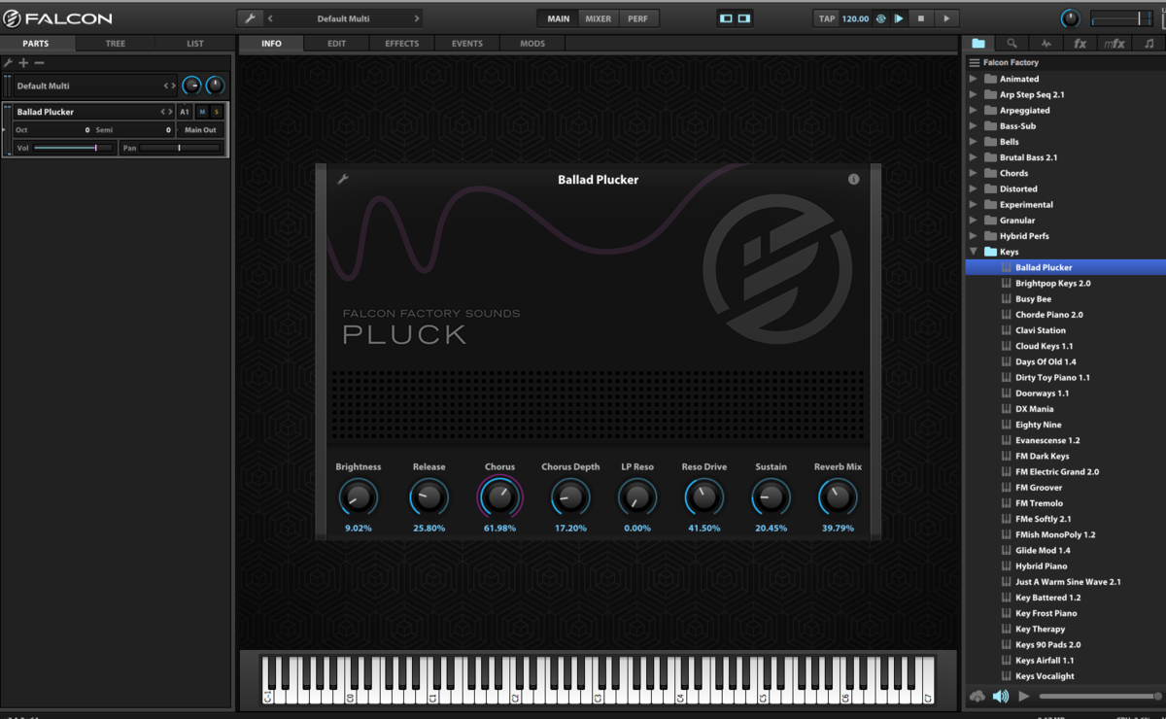
Task: Switch to the TREE tab
Action: 115,44
